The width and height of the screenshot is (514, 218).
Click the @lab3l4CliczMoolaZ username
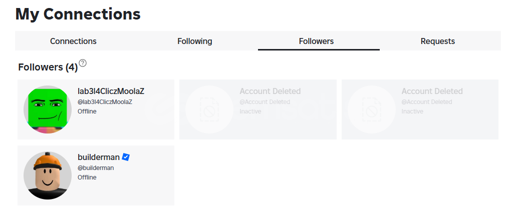105,102
